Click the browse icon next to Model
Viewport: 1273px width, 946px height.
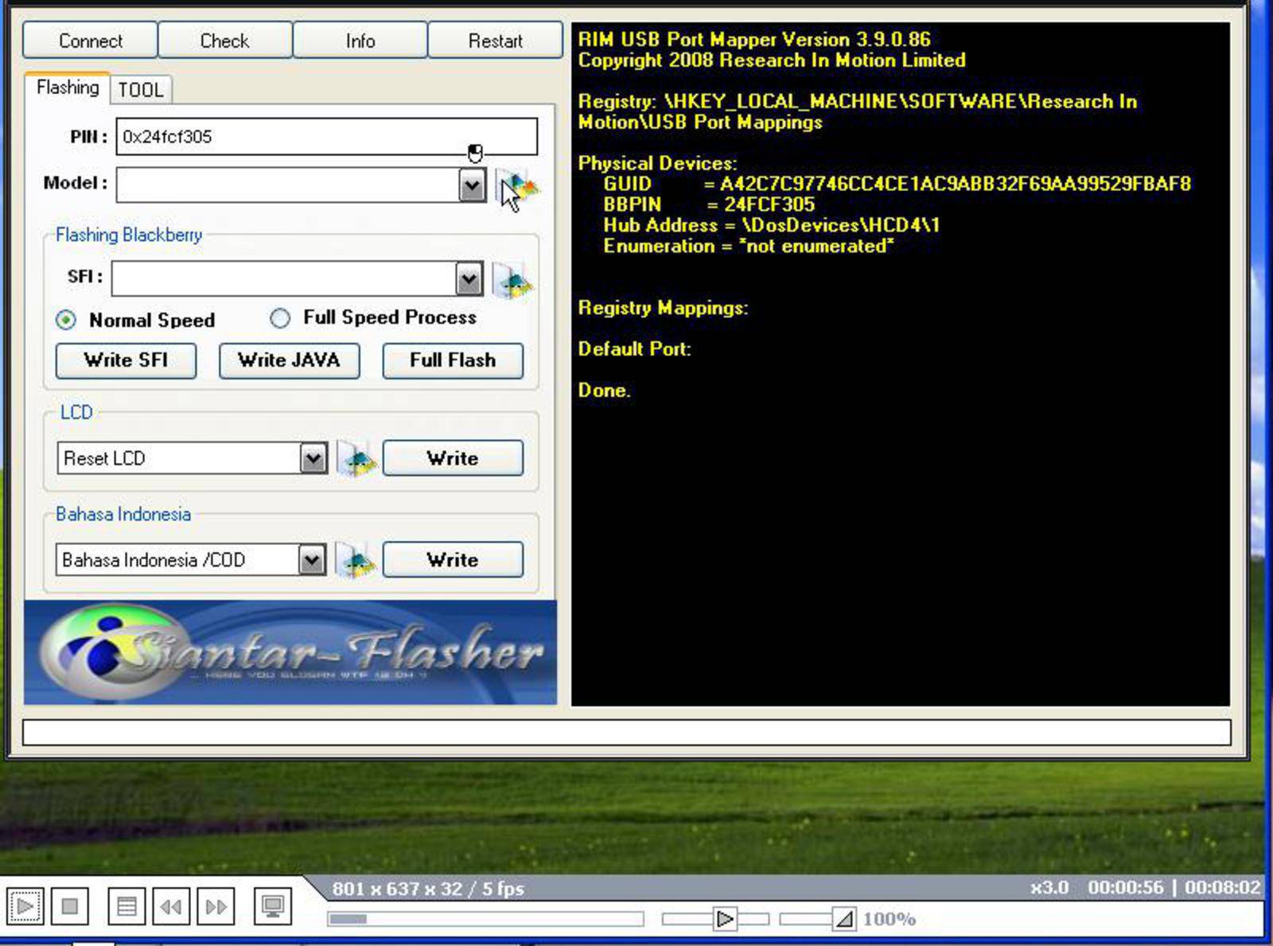516,186
